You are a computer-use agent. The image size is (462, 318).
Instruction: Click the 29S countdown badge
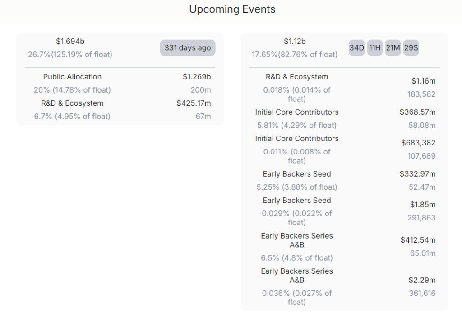coord(411,48)
